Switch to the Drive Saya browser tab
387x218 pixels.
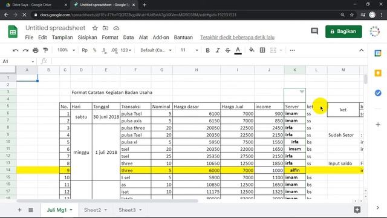36,5
